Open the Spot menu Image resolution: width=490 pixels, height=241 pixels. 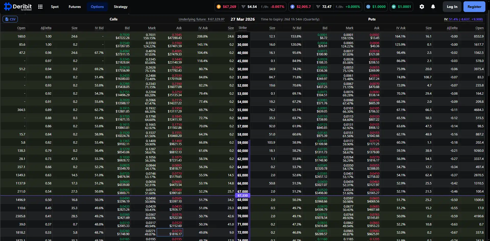pos(55,7)
